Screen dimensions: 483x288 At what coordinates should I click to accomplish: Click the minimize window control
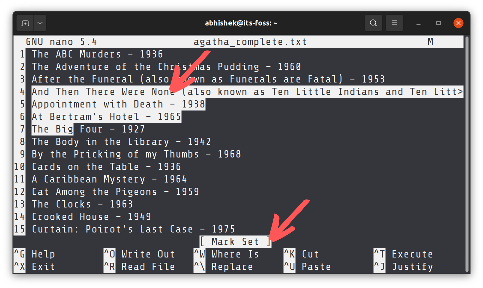coord(418,23)
